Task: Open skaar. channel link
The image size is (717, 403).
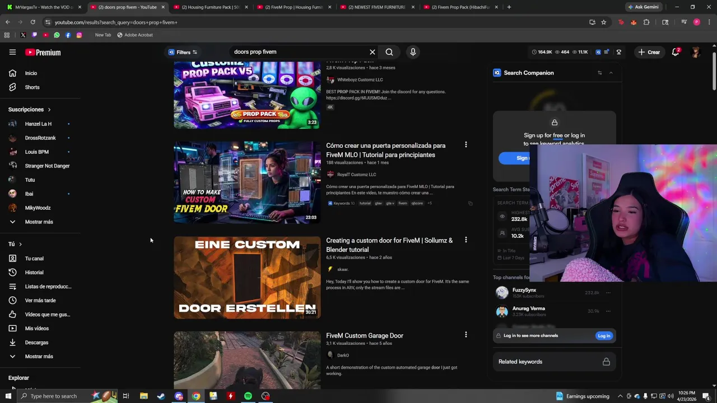Action: point(342,269)
